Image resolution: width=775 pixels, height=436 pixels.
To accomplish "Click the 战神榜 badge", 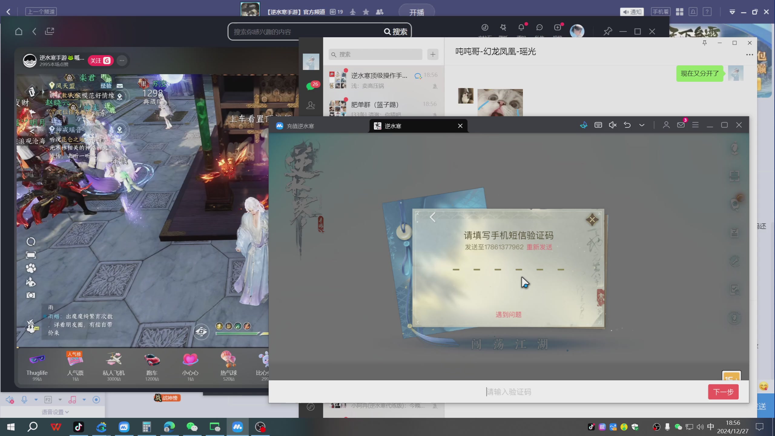I will 167,398.
